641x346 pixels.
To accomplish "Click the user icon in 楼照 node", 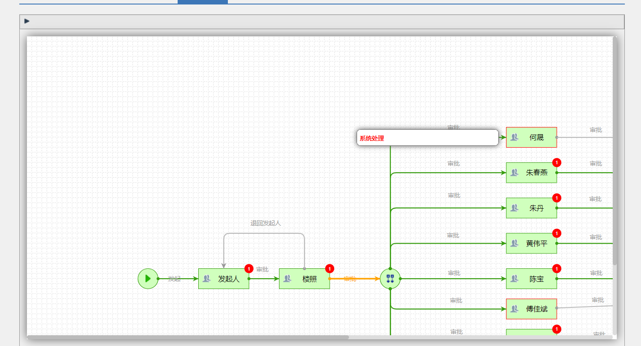I will click(287, 279).
